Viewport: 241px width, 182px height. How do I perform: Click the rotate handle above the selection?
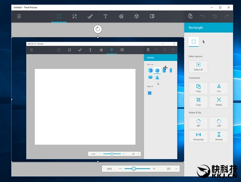coord(98,29)
